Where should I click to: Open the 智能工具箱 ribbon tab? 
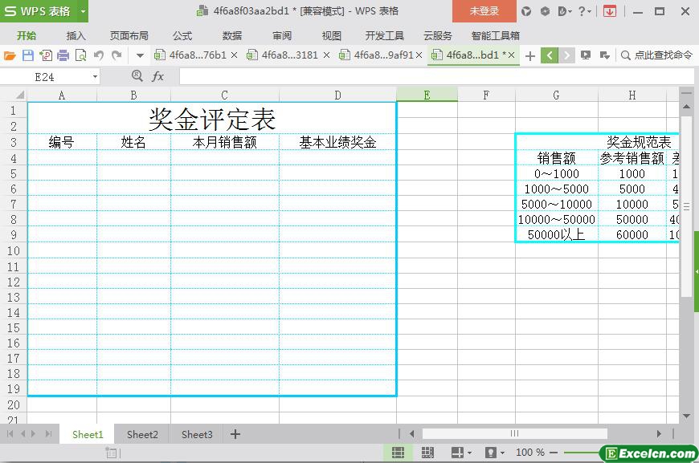point(495,35)
